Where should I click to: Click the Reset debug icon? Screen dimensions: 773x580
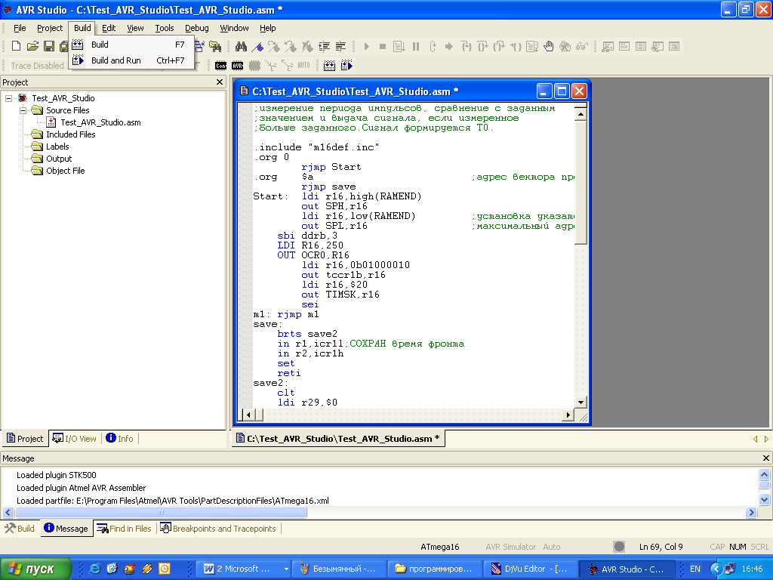click(433, 46)
